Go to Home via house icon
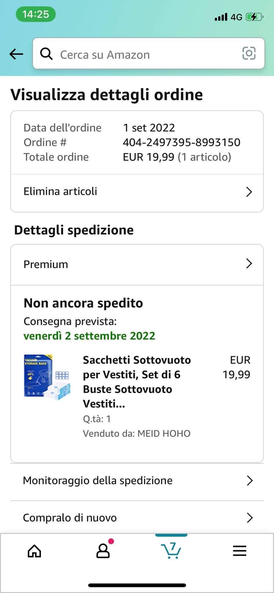The height and width of the screenshot is (593, 274). (34, 551)
